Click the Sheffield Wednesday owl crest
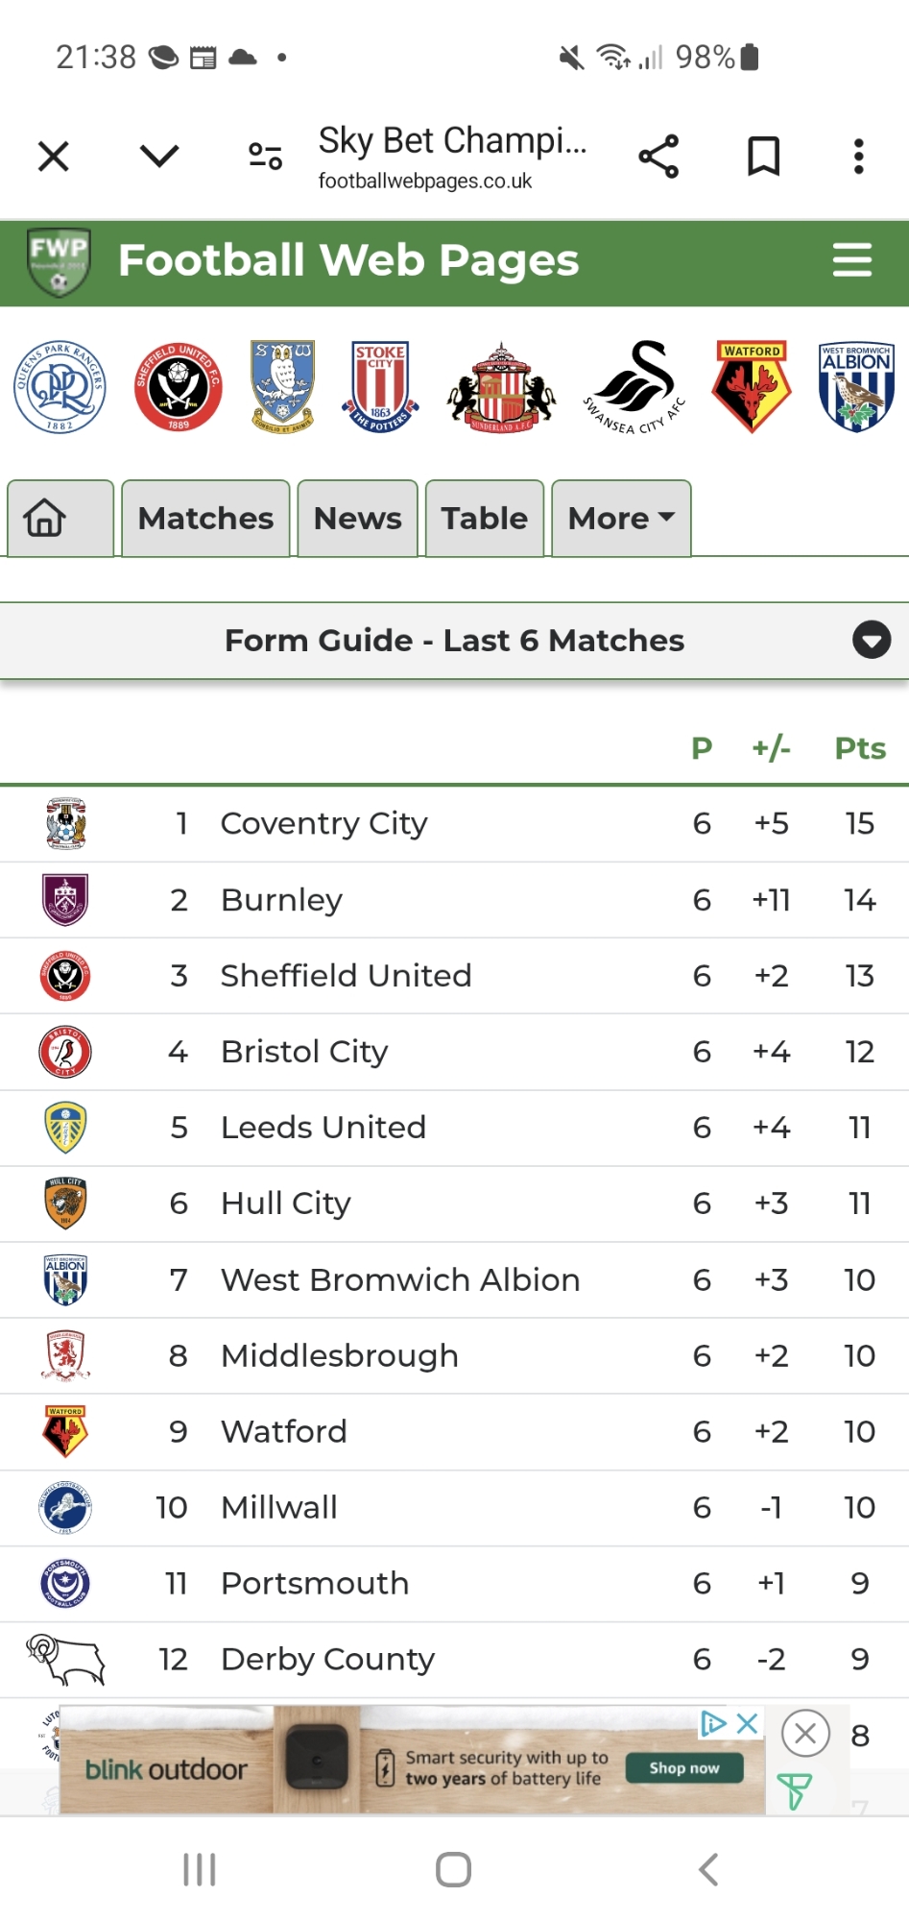The height and width of the screenshot is (1921, 909). click(282, 387)
